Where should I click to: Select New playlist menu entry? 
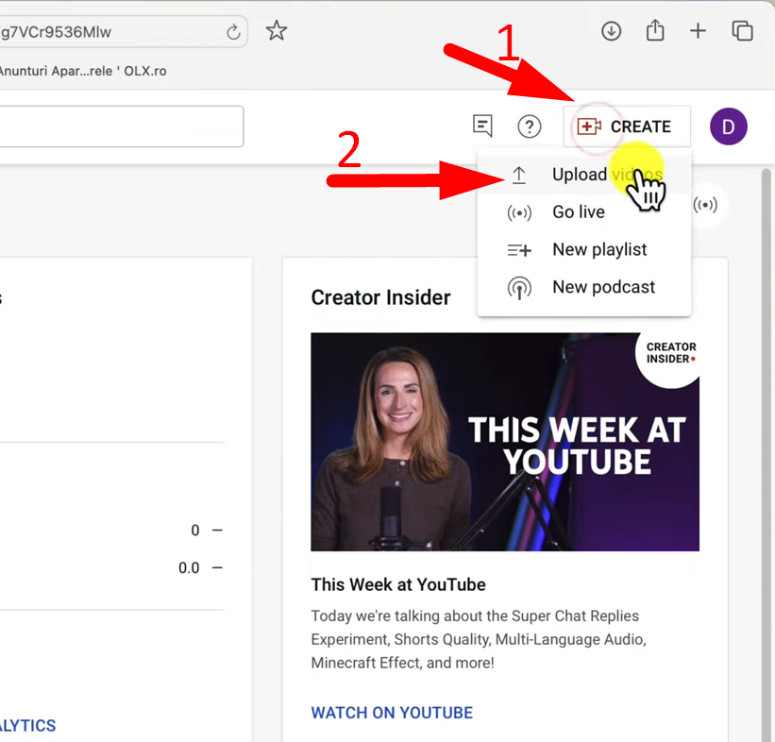[x=584, y=249]
